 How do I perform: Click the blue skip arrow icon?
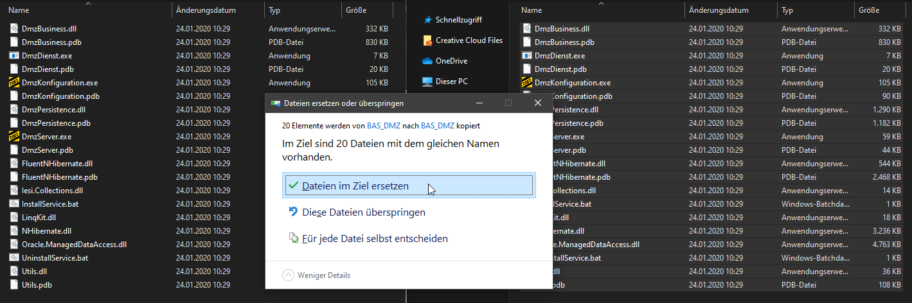[x=294, y=211]
